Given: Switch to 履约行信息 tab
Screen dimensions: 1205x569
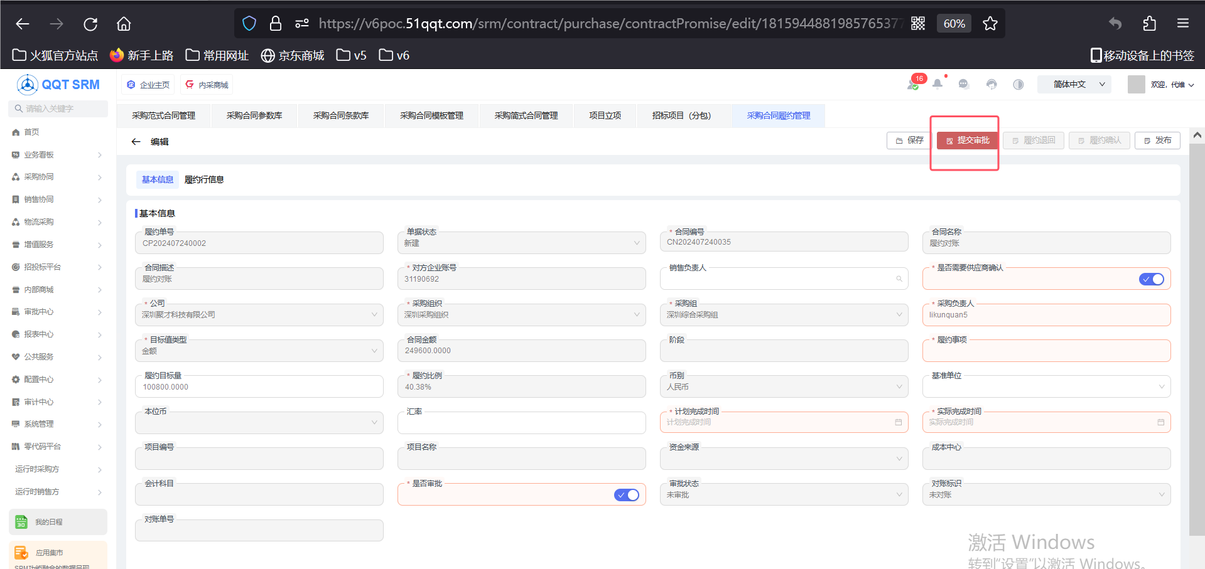Looking at the screenshot, I should pyautogui.click(x=204, y=179).
